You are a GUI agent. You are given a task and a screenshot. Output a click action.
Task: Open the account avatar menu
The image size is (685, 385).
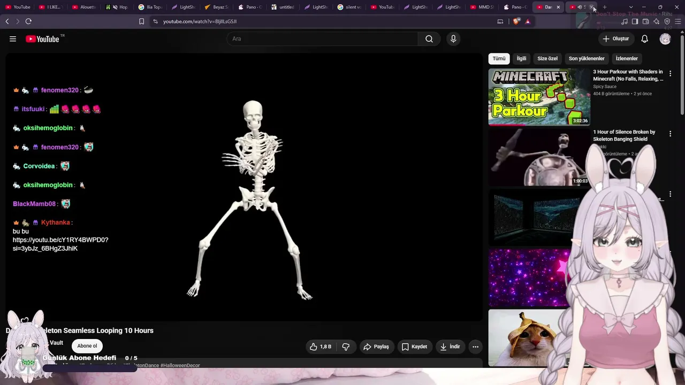click(665, 38)
